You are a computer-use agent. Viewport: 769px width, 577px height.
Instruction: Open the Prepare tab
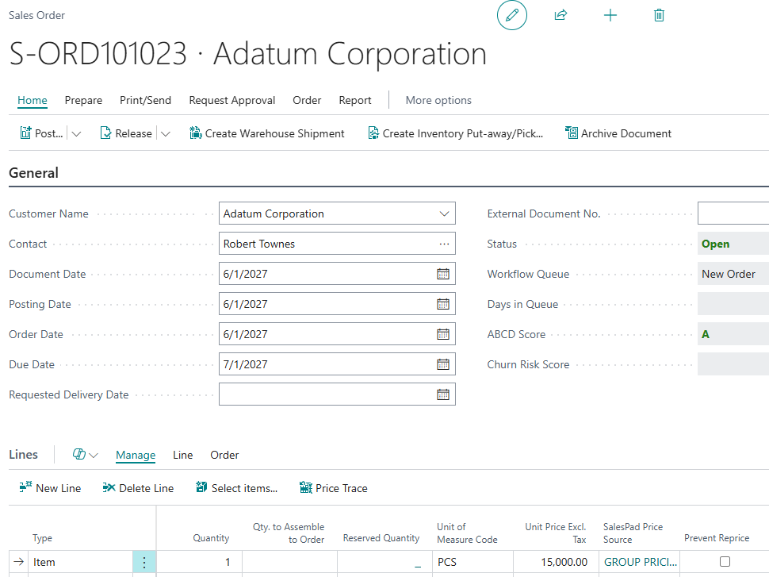[83, 100]
